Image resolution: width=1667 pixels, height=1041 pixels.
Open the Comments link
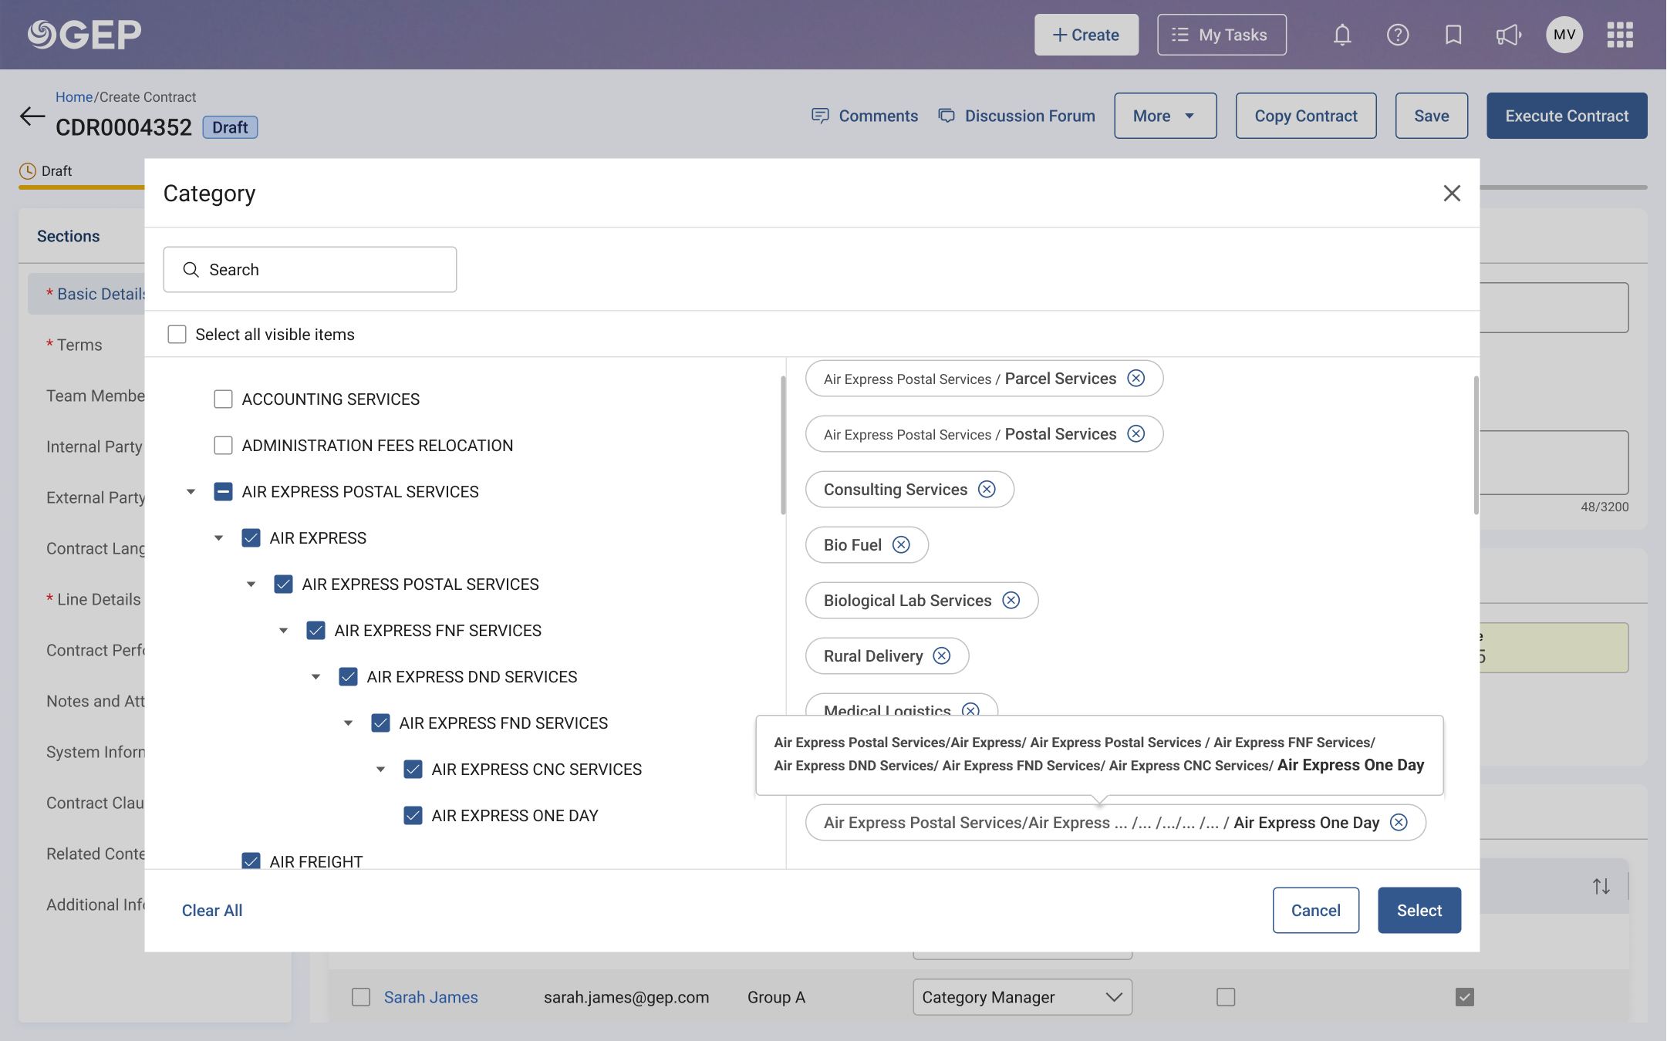coord(865,116)
